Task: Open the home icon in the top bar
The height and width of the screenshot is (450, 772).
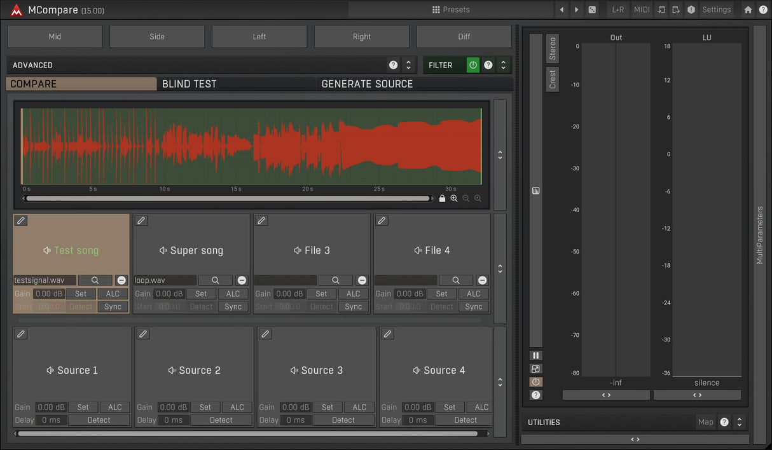Action: [748, 10]
